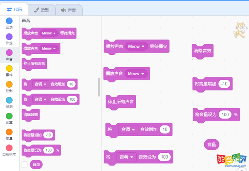This screenshot has width=249, height=171.
Task: Open 音调 dropdown in workspace 音效增加 block
Action: [128, 129]
